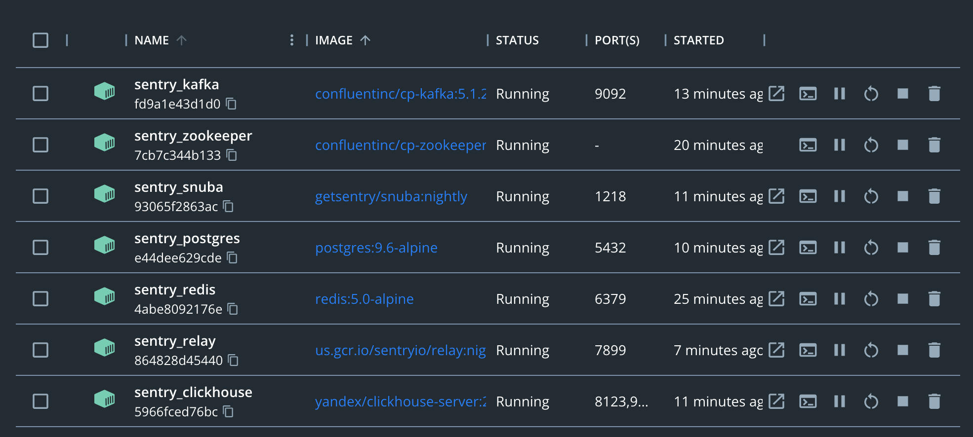Restart the sentry_postgres container

[x=871, y=247]
